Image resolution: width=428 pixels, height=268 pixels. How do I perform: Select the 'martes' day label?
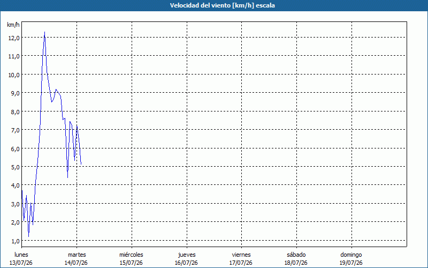pyautogui.click(x=77, y=255)
